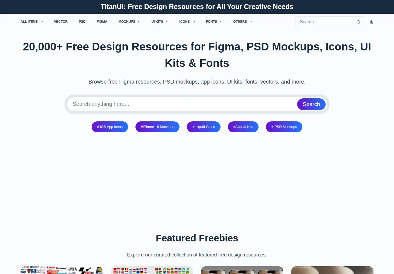The height and width of the screenshot is (274, 394).
Task: Open the country flags freebie thumbnail
Action: [x=152, y=270]
